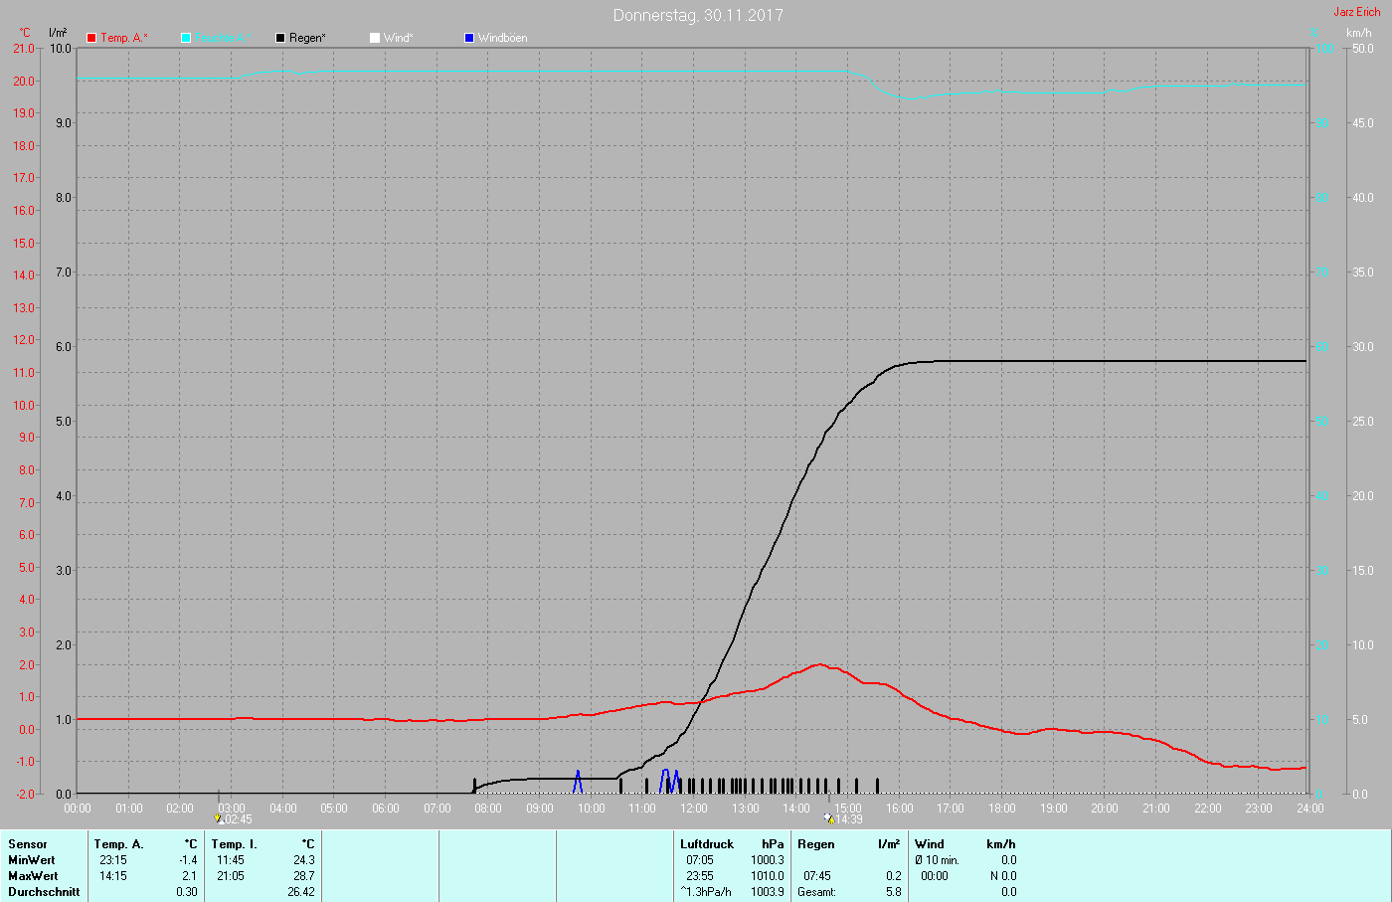The height and width of the screenshot is (902, 1392).
Task: Click the Durchschnitt row label
Action: (x=44, y=892)
